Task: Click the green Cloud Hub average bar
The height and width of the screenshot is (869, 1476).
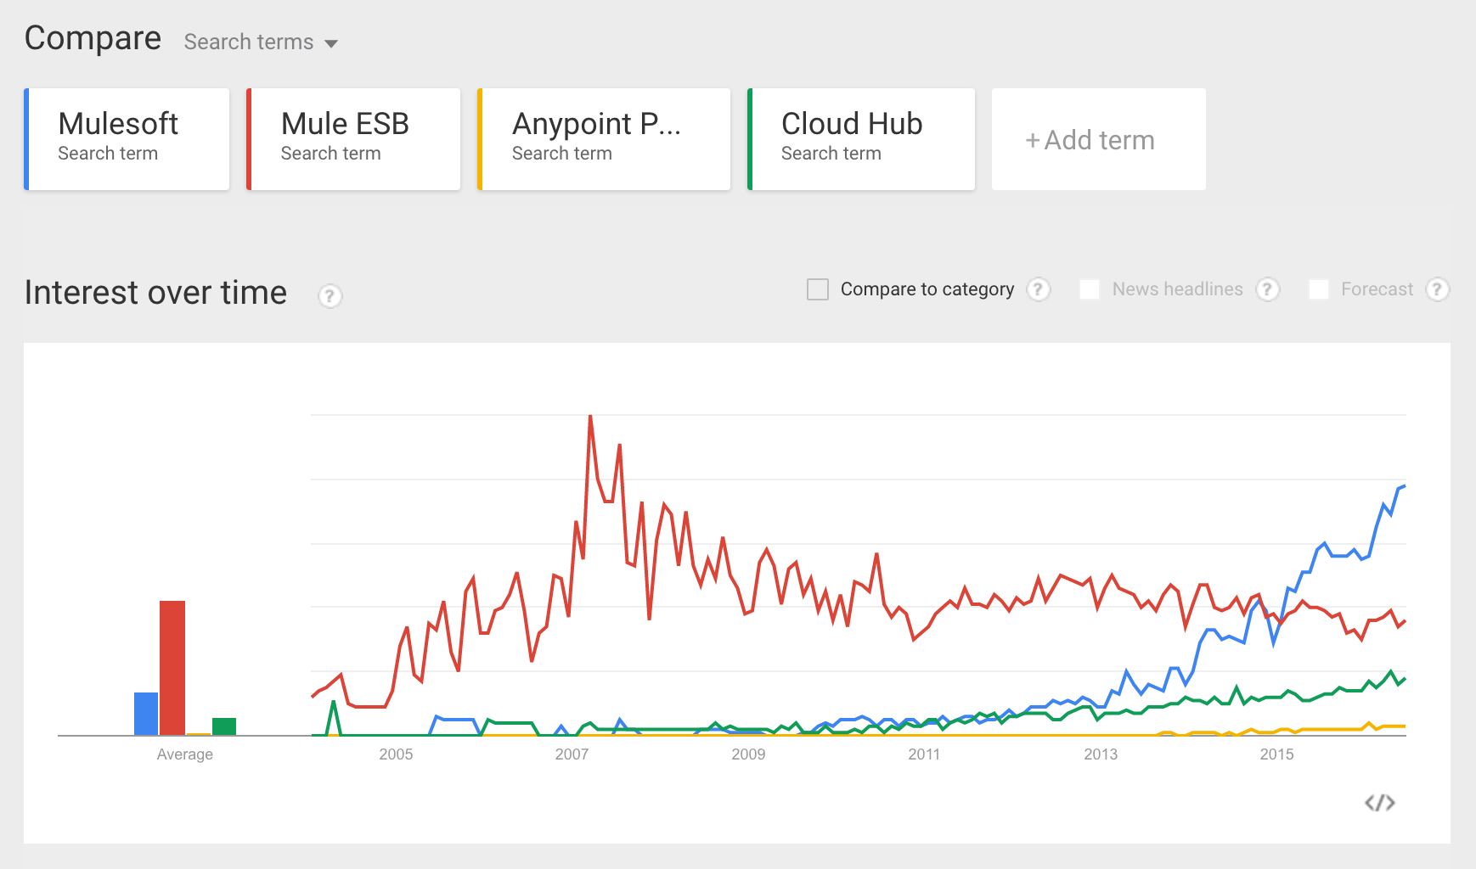Action: 224,726
